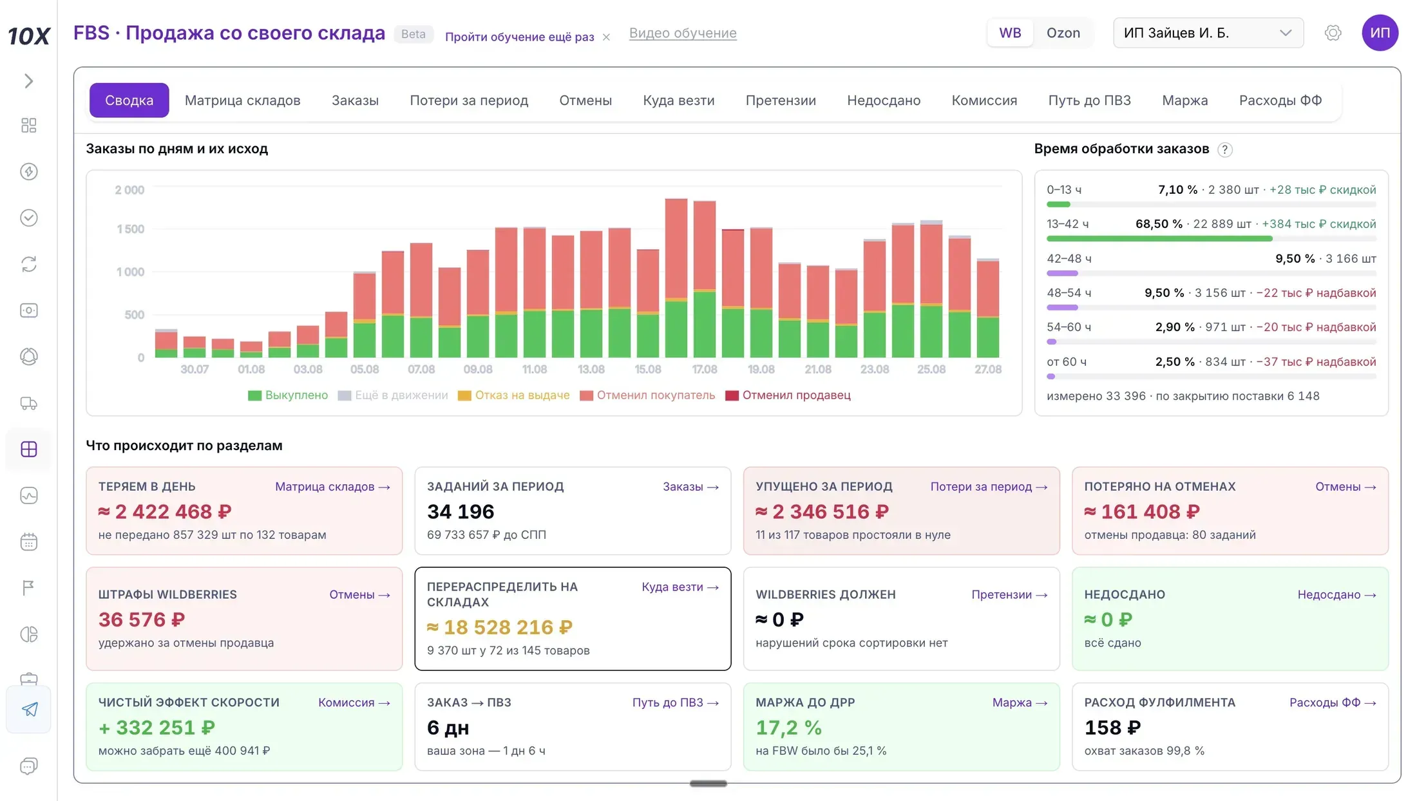1417x801 pixels.
Task: Click Пройти обучение ещё раз link
Action: click(519, 37)
